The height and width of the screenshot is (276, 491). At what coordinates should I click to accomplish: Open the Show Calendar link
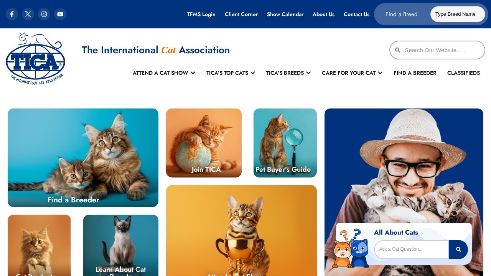[x=285, y=14]
